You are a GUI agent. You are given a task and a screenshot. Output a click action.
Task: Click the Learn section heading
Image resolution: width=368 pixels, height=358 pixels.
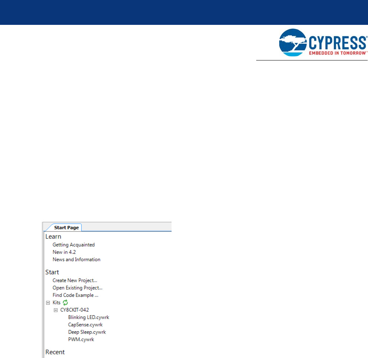click(x=53, y=237)
